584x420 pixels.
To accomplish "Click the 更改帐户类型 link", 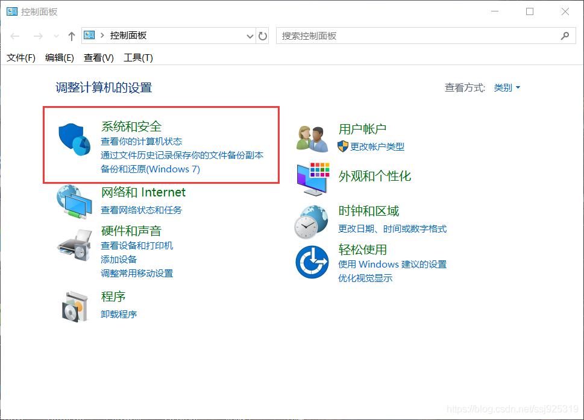I will coord(377,146).
